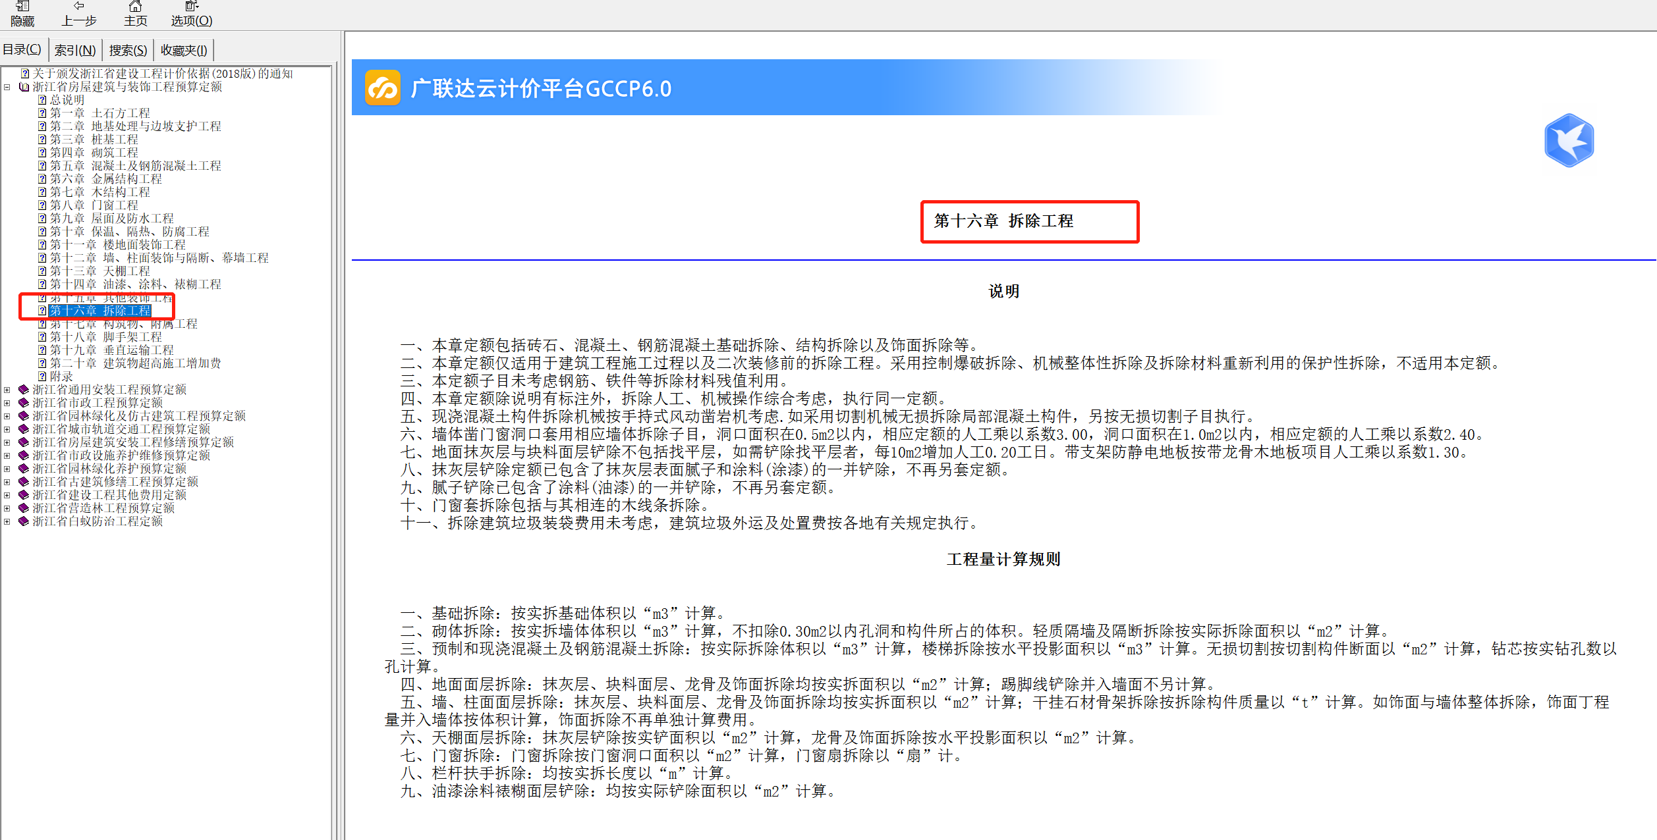Click page icon beside 第四章 砌筑工程

(x=42, y=153)
